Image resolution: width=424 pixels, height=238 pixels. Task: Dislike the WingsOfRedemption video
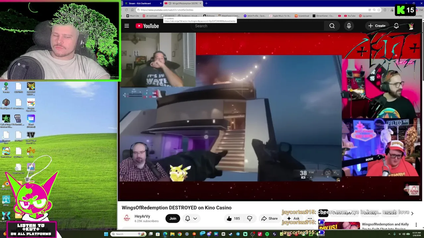point(249,218)
